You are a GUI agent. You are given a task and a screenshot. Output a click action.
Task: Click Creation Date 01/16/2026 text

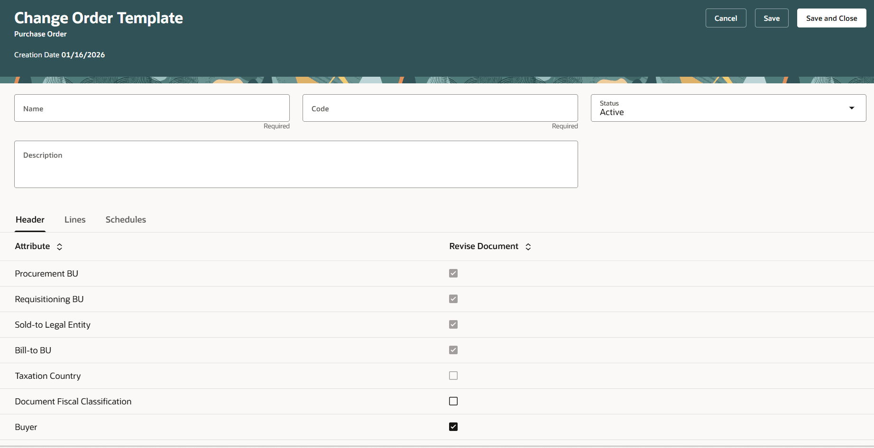(x=59, y=55)
